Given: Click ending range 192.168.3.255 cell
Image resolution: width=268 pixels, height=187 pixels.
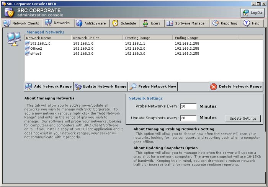Looking at the screenshot, I should 187,54.
